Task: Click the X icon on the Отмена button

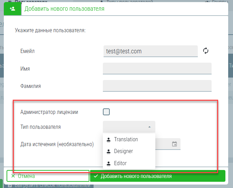Action: [13, 176]
